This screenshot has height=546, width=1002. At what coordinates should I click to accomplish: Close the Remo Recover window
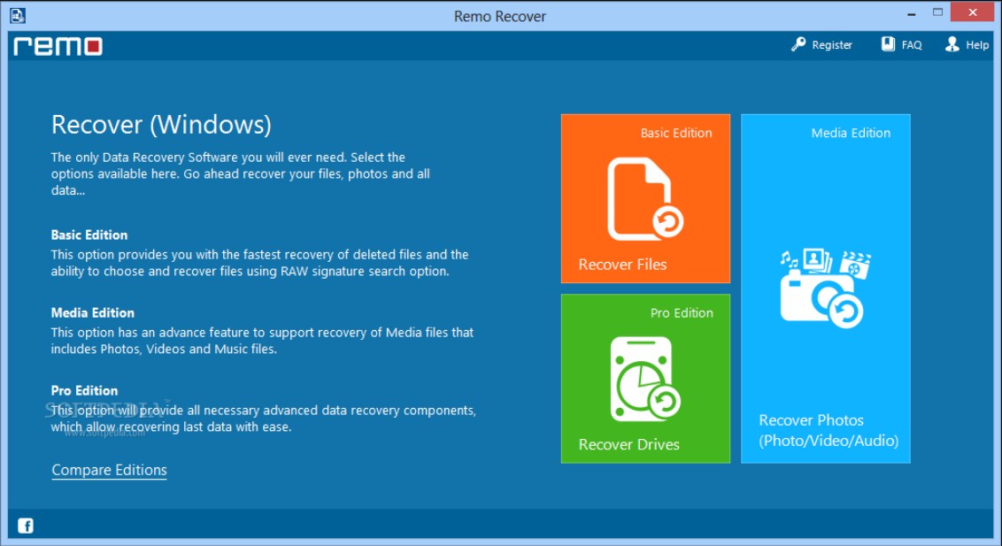(973, 12)
